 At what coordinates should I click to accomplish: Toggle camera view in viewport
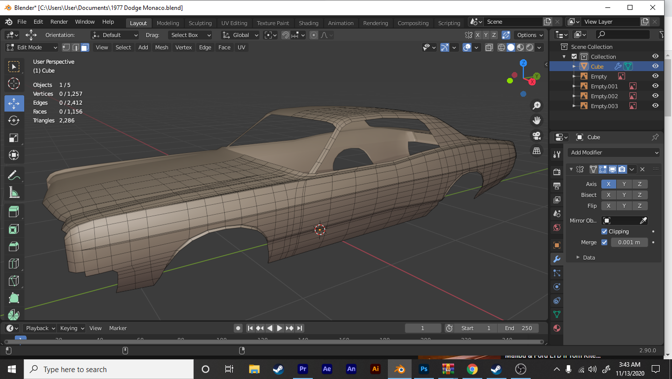click(537, 136)
